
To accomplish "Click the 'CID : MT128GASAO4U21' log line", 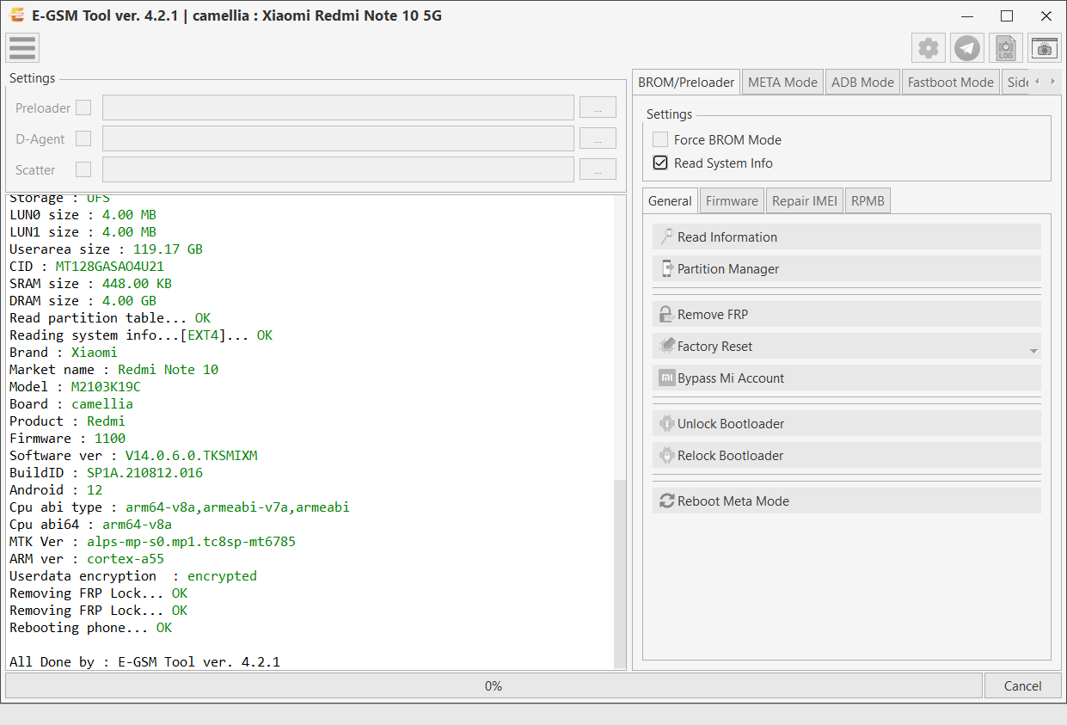I will (87, 266).
